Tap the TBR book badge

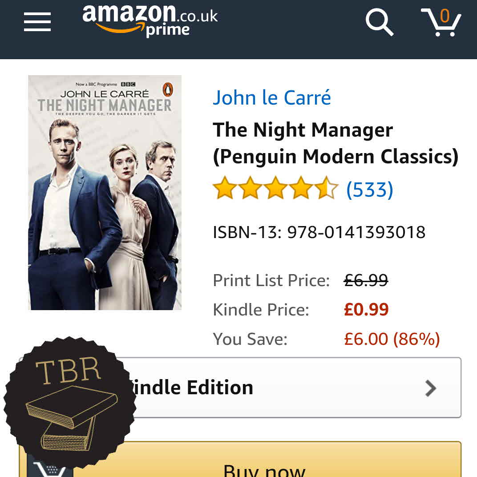(x=70, y=404)
